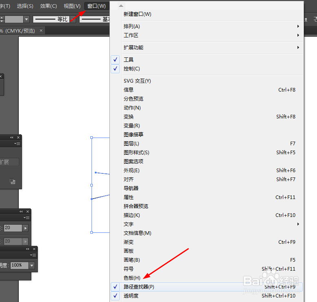Open the second 20 value slider arrow
This screenshot has width=317, height=302.
click(25, 241)
